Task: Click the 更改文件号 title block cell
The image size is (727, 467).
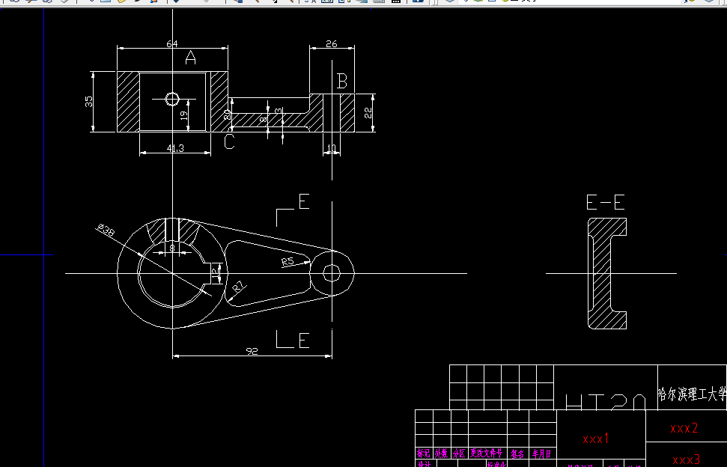Action: click(487, 453)
